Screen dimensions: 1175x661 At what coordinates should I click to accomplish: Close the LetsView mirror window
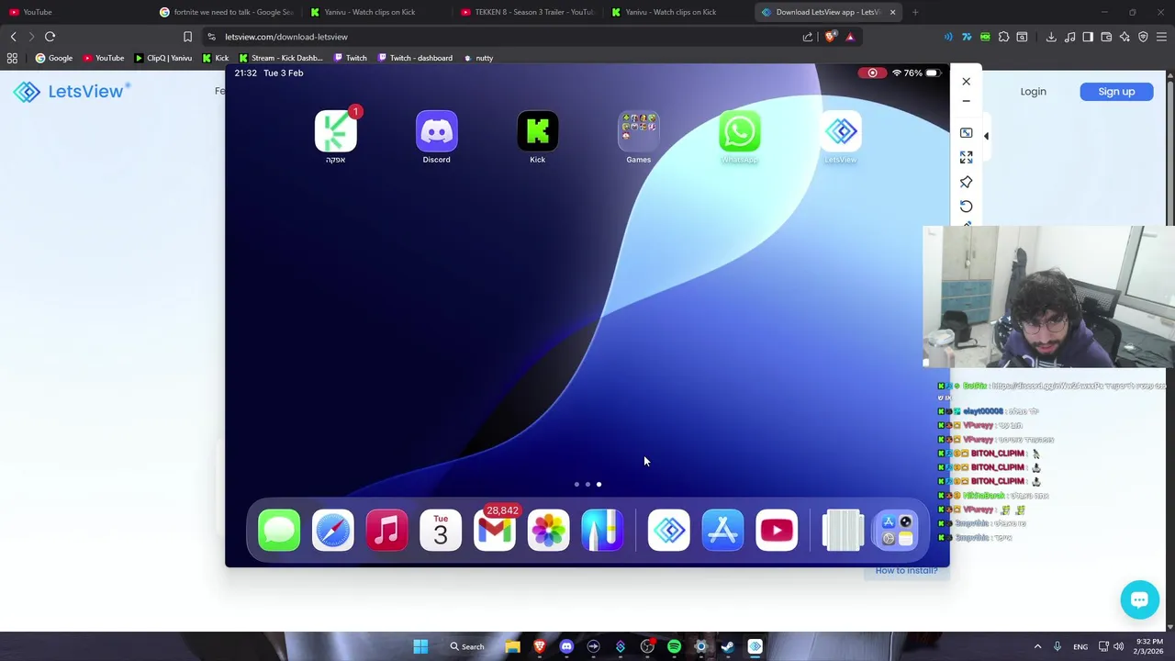pos(966,82)
